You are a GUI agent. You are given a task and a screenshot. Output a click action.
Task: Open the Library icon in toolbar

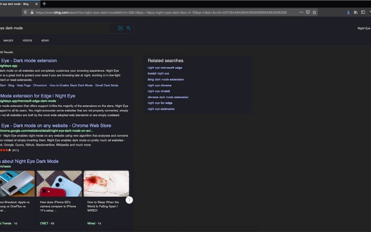tap(355, 12)
